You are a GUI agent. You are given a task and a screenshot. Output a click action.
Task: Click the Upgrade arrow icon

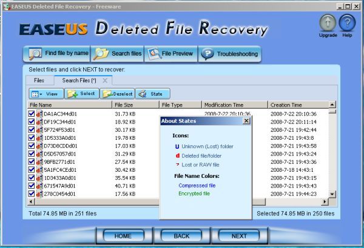click(328, 23)
